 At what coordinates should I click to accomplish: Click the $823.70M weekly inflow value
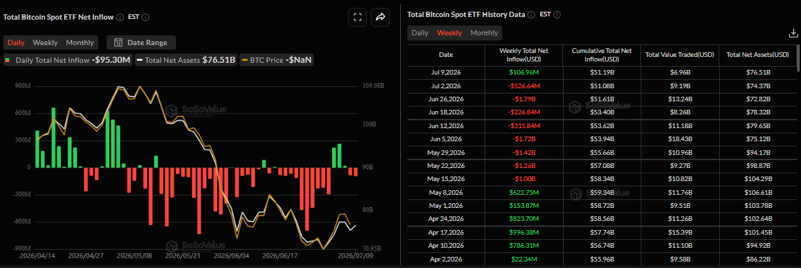tap(523, 219)
